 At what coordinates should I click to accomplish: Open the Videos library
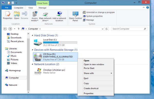12,63
